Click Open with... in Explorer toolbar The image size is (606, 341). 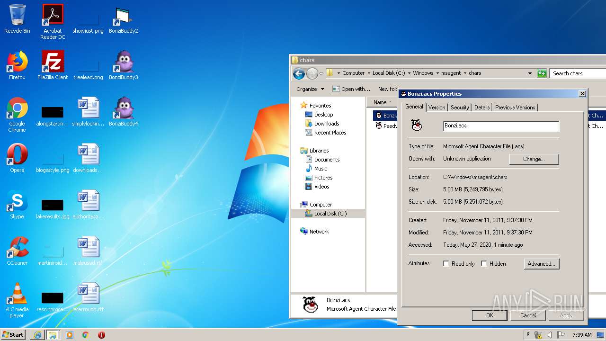(351, 89)
